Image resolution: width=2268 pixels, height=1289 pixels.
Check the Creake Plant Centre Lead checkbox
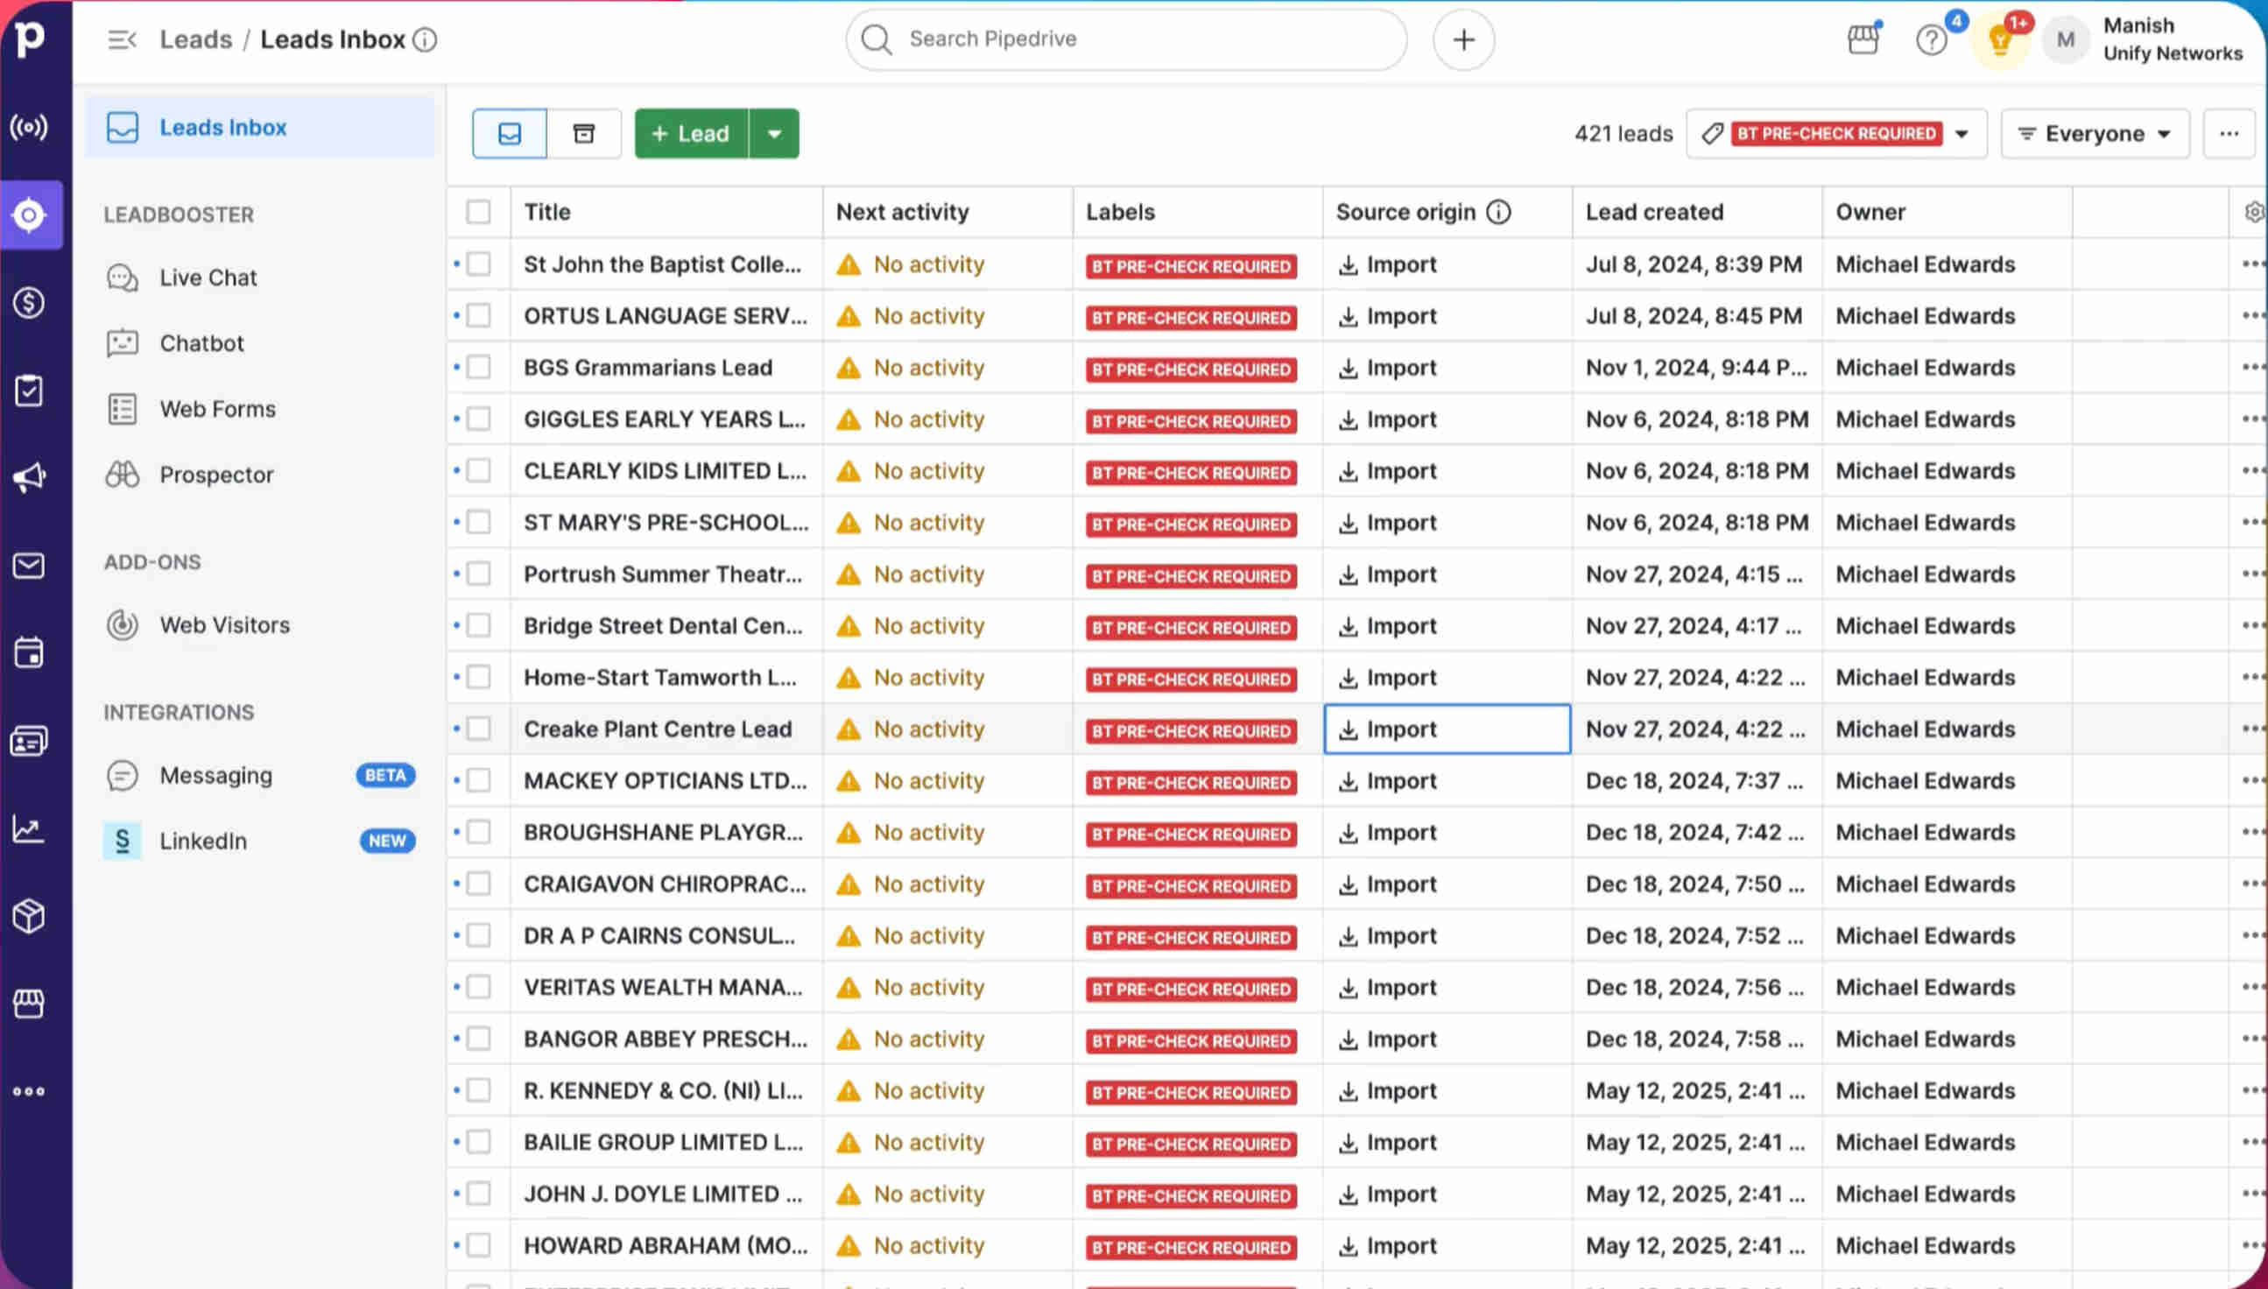point(478,729)
